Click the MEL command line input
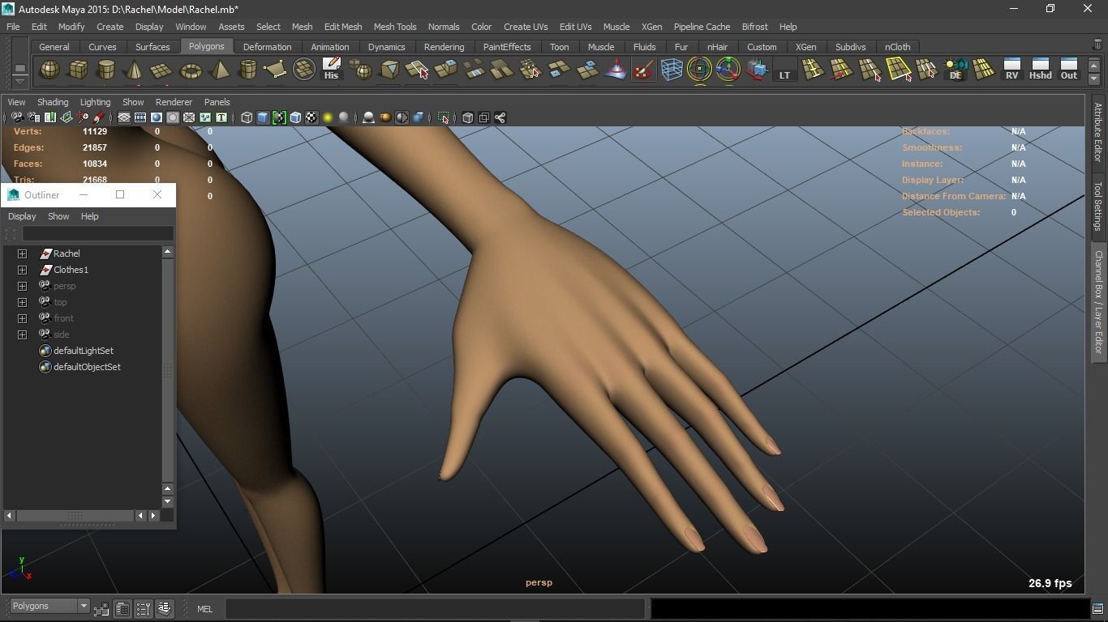Image resolution: width=1108 pixels, height=622 pixels. point(435,609)
